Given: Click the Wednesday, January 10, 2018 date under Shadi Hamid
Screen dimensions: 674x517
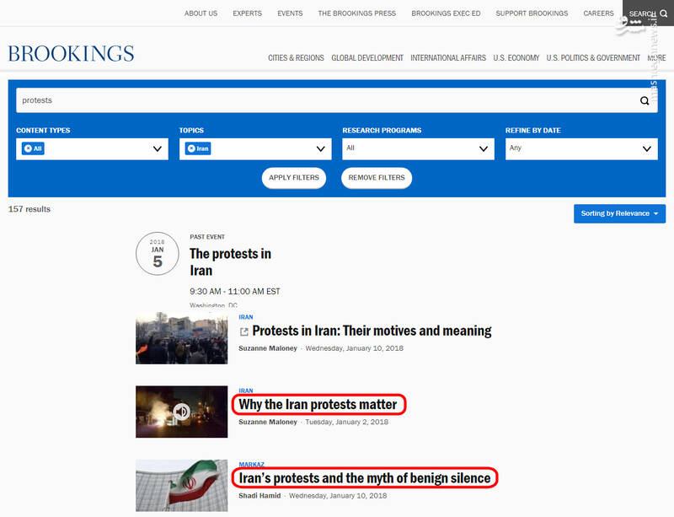Looking at the screenshot, I should point(338,495).
